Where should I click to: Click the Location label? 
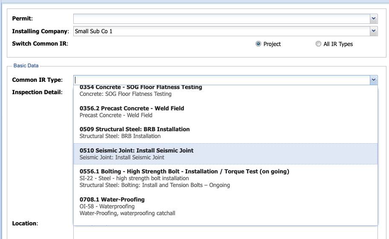pyautogui.click(x=25, y=223)
